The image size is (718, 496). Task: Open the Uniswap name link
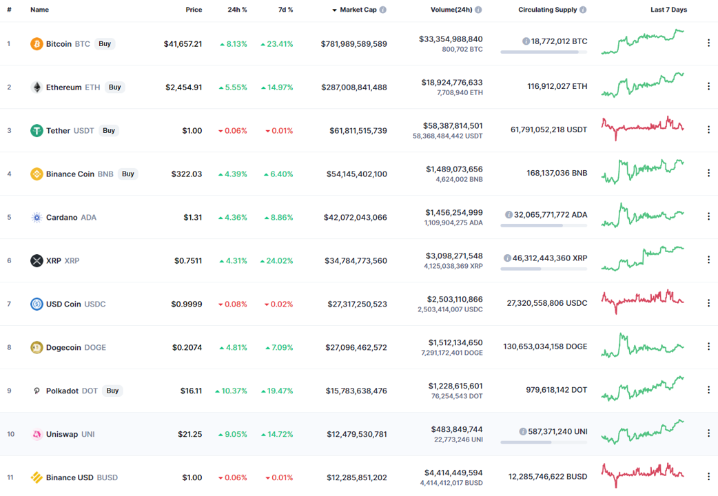[x=62, y=434]
